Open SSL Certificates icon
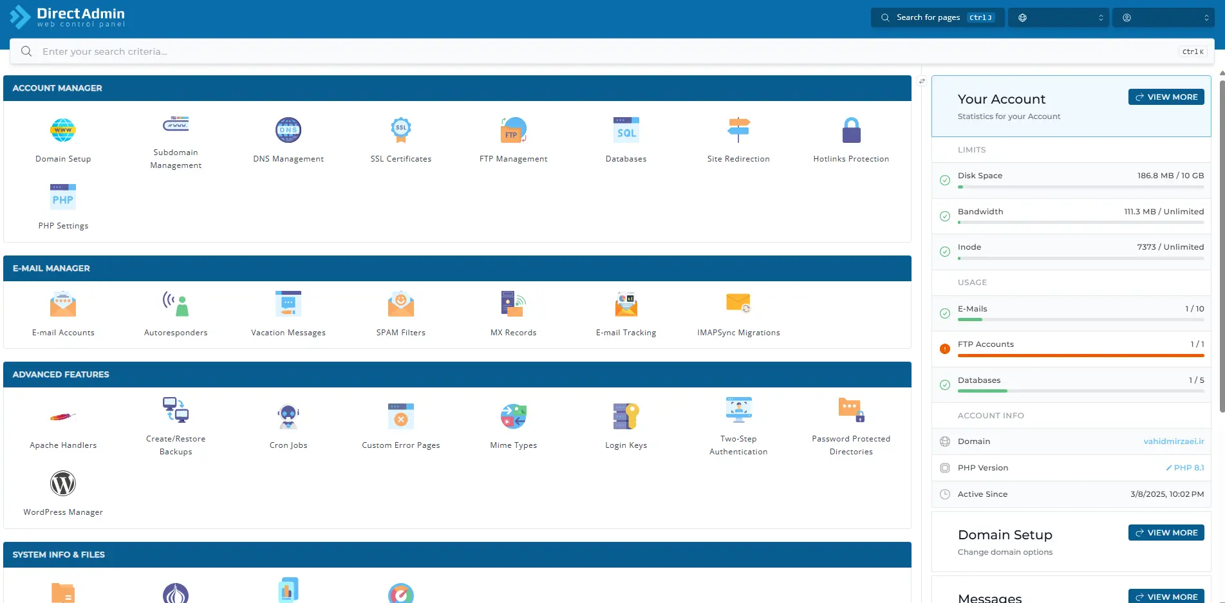 [401, 130]
